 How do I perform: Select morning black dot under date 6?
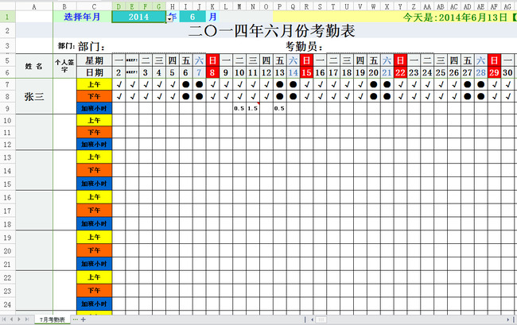[x=186, y=84]
